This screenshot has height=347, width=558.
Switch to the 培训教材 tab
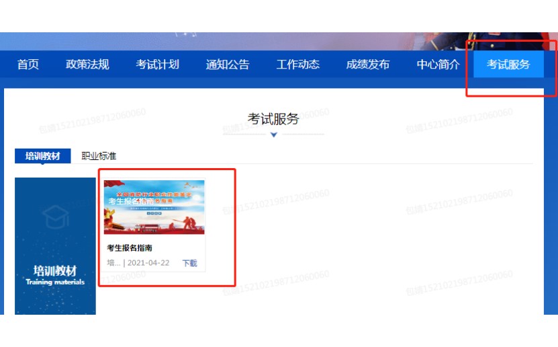pyautogui.click(x=43, y=156)
